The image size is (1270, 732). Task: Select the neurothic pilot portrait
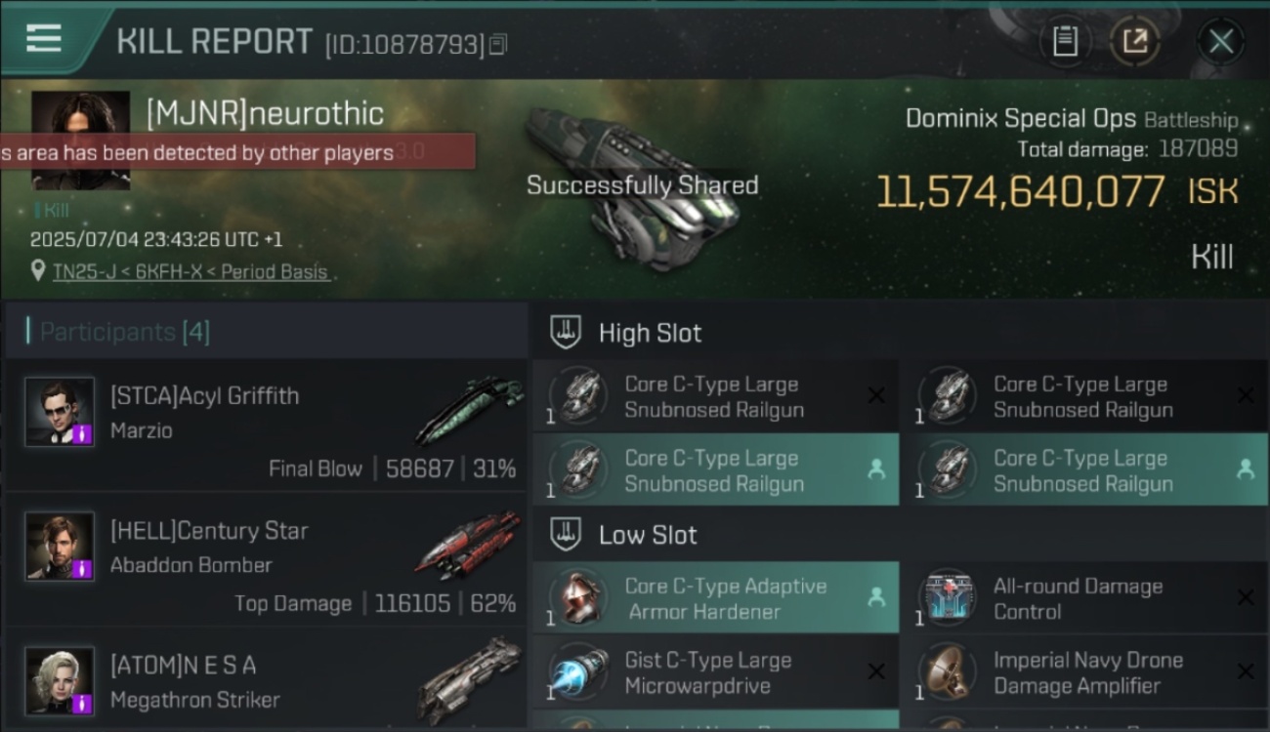coord(80,141)
